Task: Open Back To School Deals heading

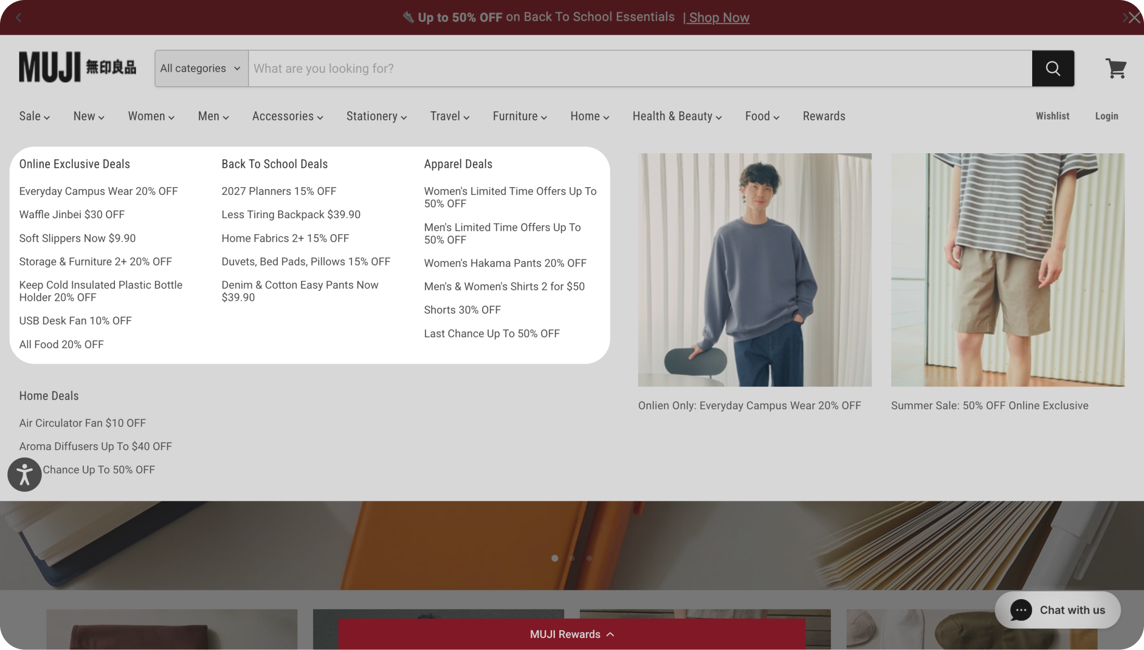Action: click(275, 164)
